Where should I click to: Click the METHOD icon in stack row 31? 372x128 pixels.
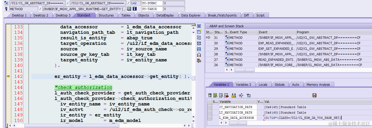pyautogui.click(x=227, y=38)
